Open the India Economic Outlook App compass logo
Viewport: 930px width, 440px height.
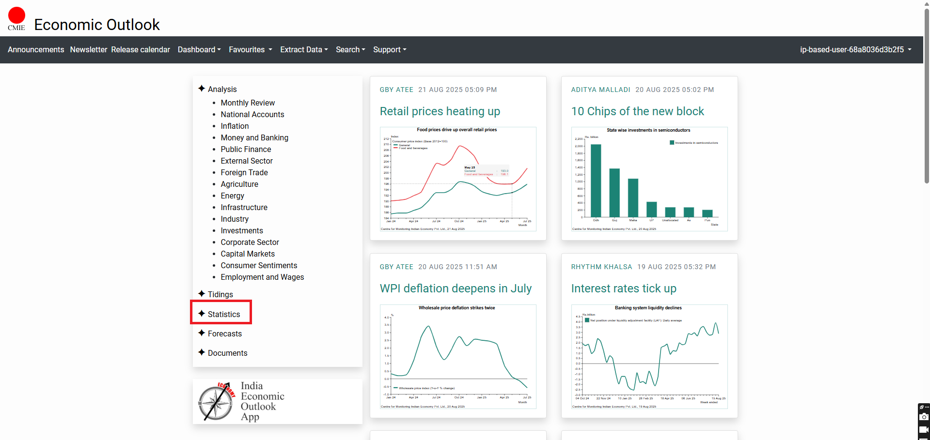tap(216, 402)
